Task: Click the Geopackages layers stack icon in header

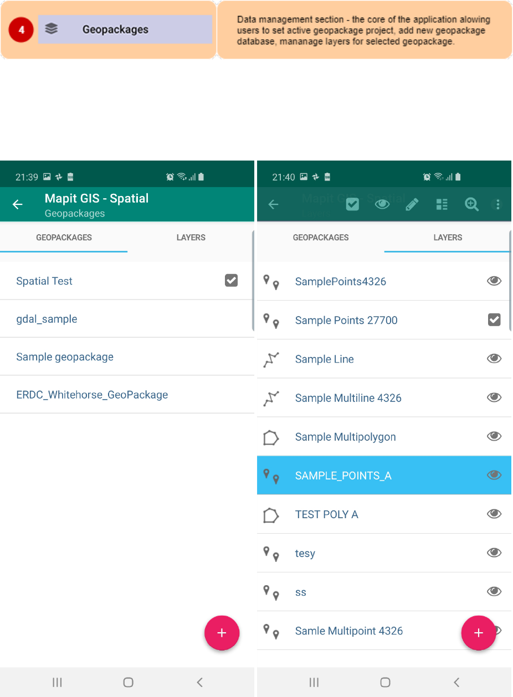Action: pyautogui.click(x=52, y=29)
